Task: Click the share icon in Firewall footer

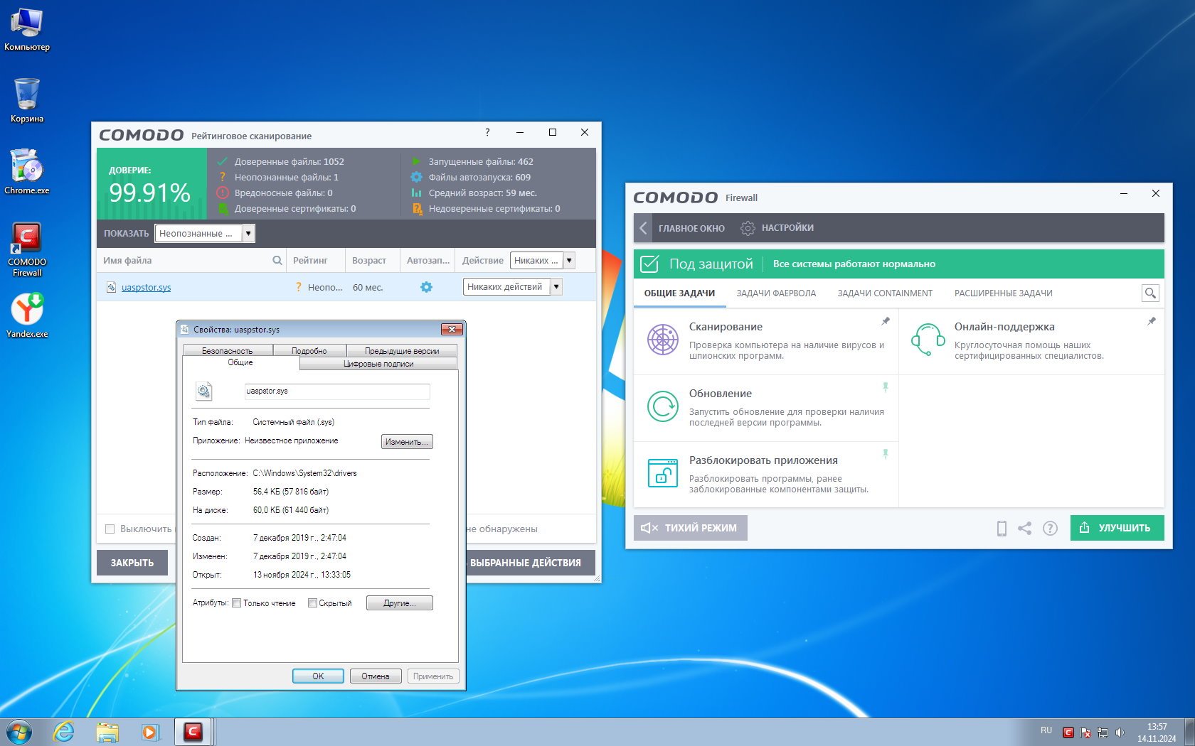Action: [1024, 528]
